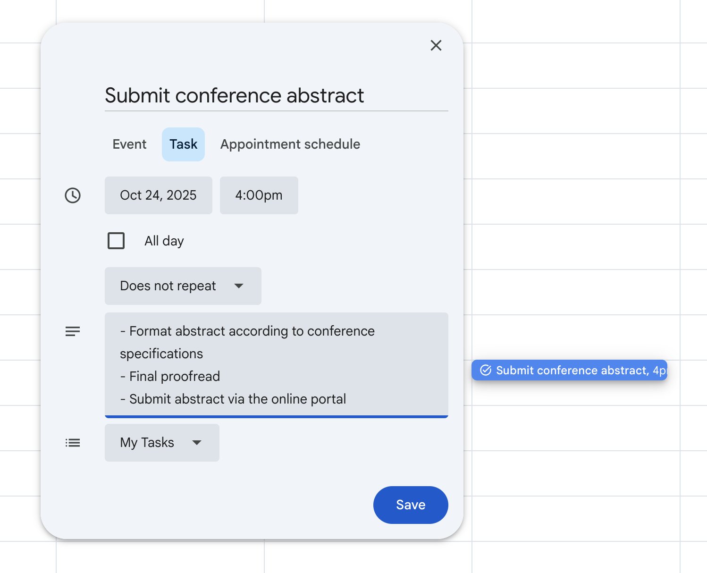Screen dimensions: 707x573
Task: Open the 4:00pm time selector
Action: 259,195
